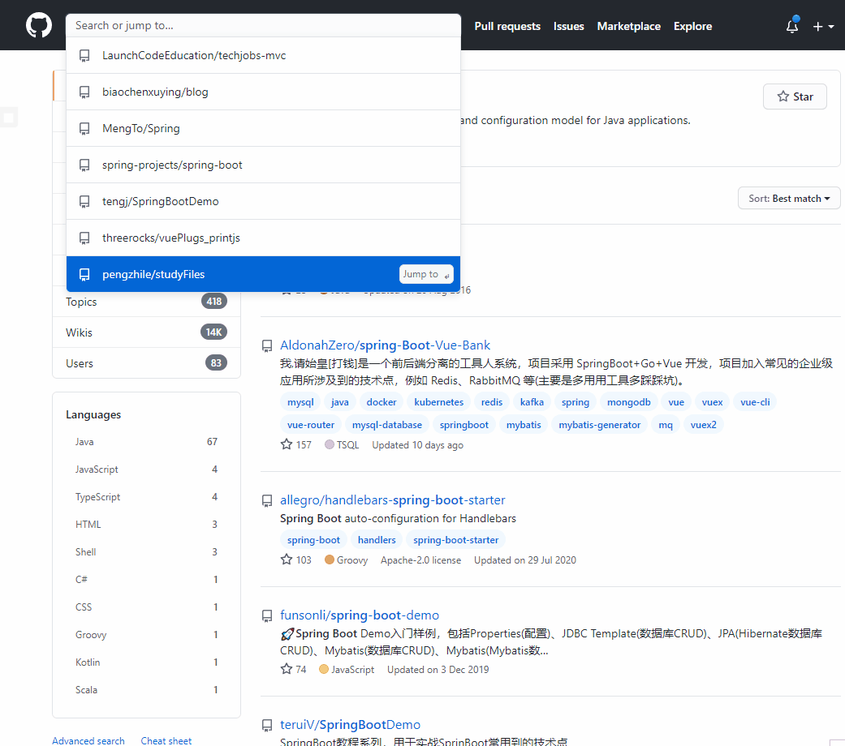The width and height of the screenshot is (845, 746).
Task: Open the notifications bell
Action: [x=792, y=26]
